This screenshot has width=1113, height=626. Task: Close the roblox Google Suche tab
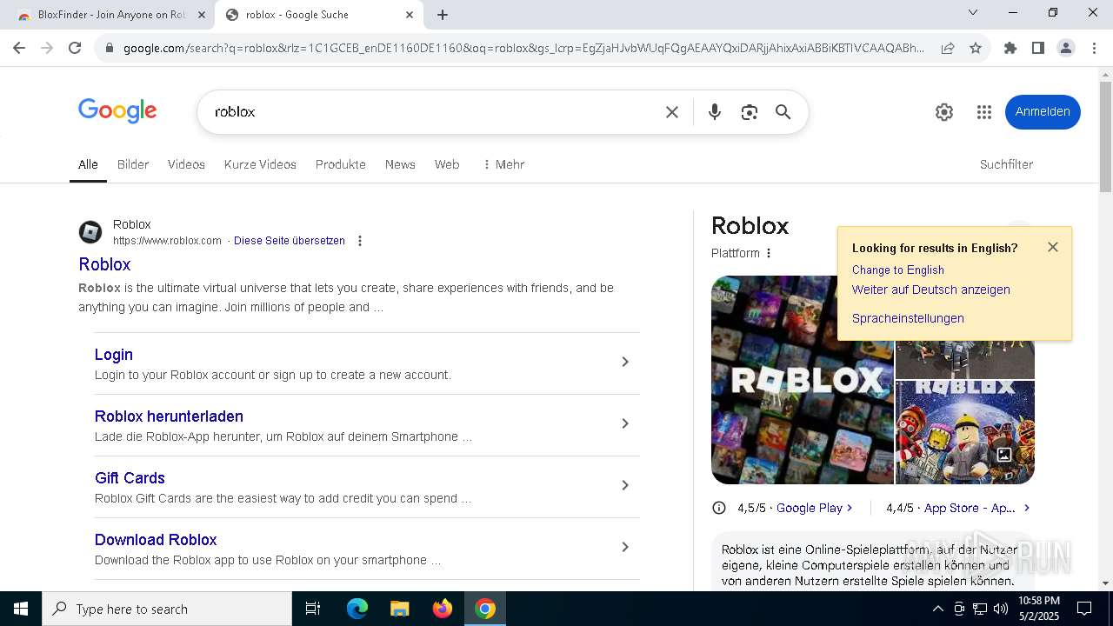tap(410, 15)
